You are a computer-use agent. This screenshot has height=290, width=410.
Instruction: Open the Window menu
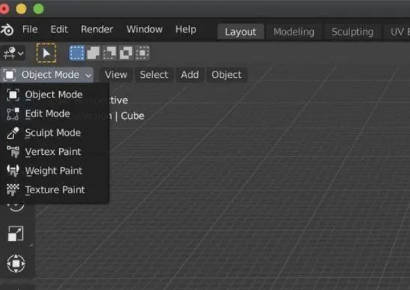click(x=145, y=29)
